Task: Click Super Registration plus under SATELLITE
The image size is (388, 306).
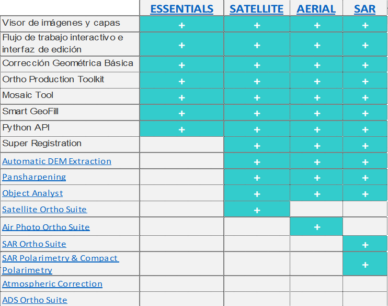Action: (257, 146)
